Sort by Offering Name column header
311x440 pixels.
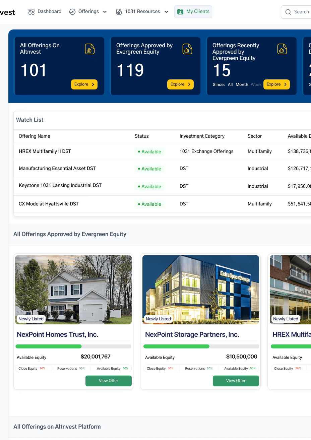(x=35, y=136)
